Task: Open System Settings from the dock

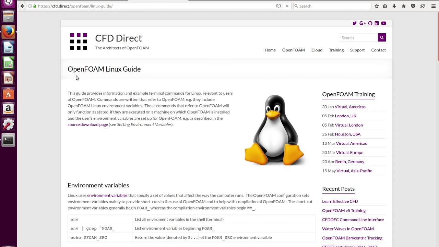Action: [8, 125]
